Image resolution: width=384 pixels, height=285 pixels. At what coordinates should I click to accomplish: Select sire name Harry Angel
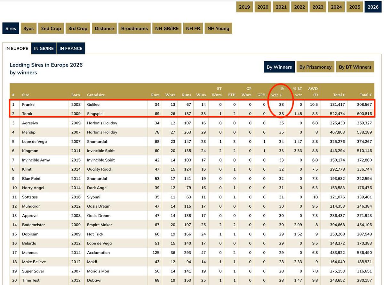[x=33, y=188]
